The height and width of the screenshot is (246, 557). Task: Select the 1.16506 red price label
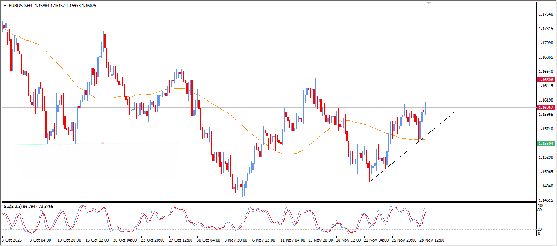[x=546, y=80]
